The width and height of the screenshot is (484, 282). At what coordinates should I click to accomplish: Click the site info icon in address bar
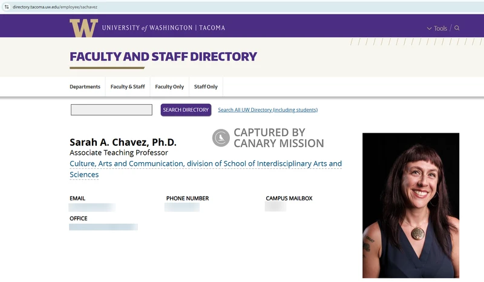tap(6, 7)
